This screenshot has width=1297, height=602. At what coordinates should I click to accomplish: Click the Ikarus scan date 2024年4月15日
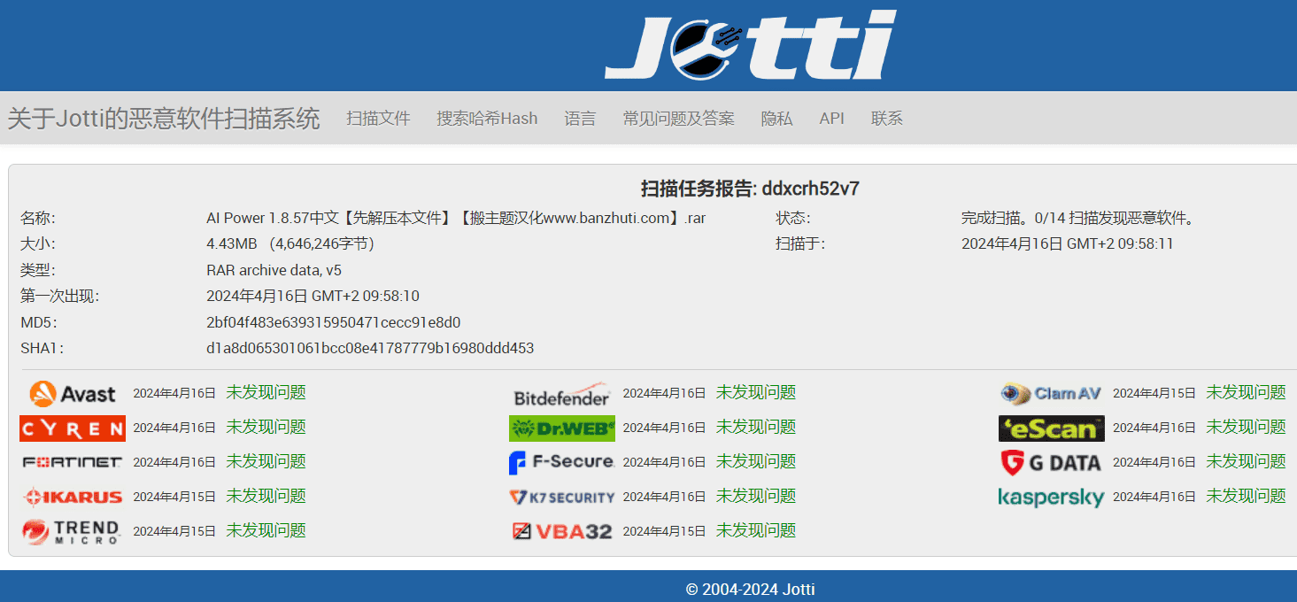tap(174, 497)
